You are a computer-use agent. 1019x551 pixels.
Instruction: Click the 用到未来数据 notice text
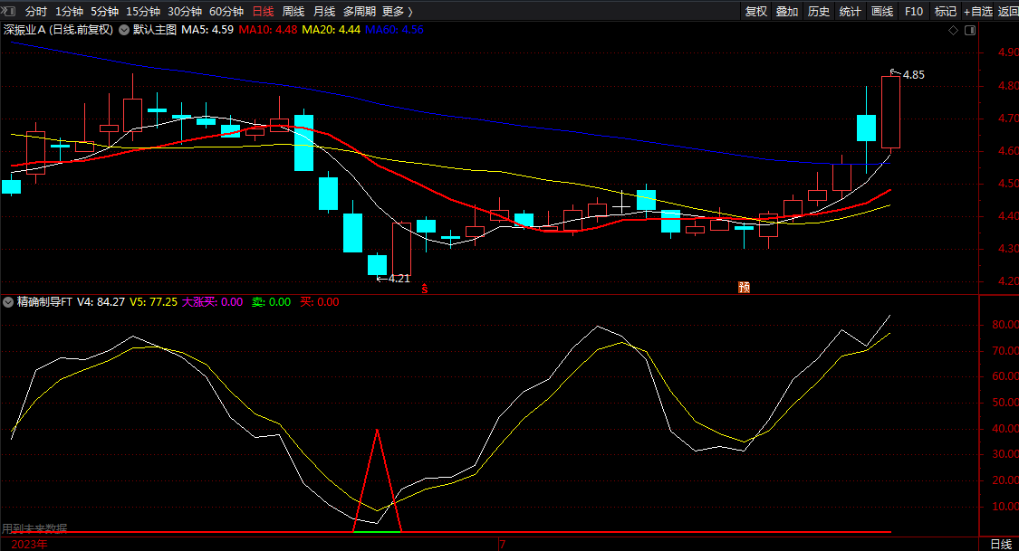coord(34,528)
